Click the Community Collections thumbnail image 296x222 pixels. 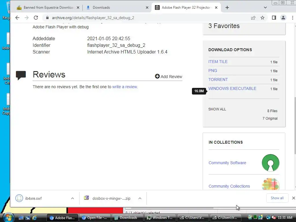271,184
